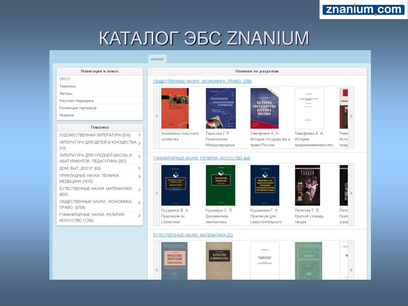Expand ДОМ, БЫТ, ДОСУГ (63) chevron

pyautogui.click(x=139, y=169)
